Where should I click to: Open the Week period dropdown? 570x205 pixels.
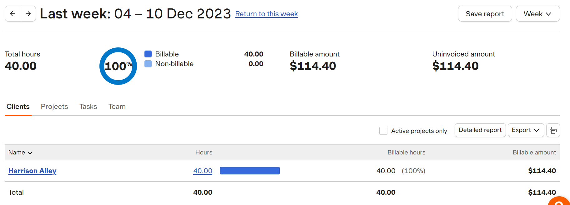537,14
